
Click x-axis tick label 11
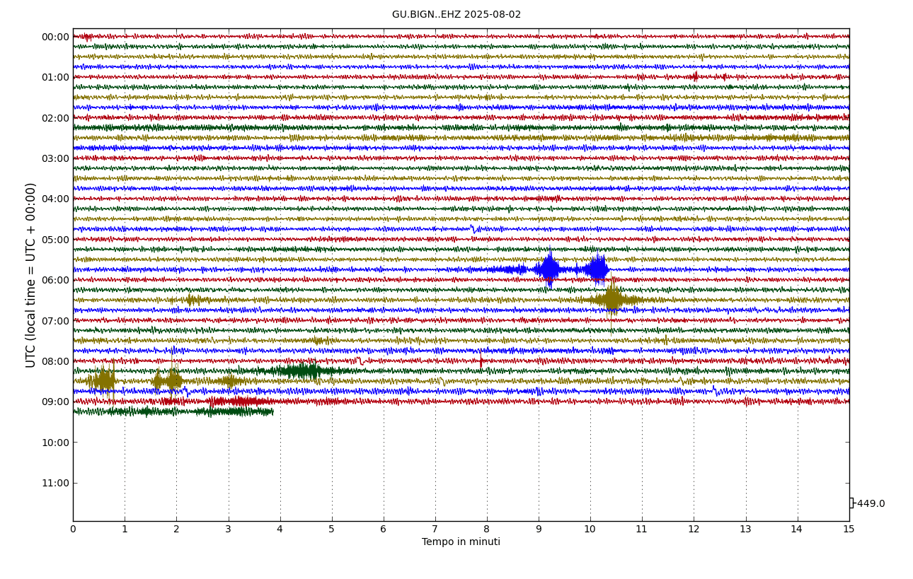642,530
